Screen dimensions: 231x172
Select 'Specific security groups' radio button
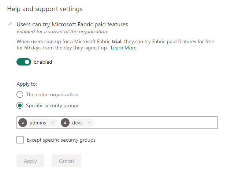(x=20, y=106)
